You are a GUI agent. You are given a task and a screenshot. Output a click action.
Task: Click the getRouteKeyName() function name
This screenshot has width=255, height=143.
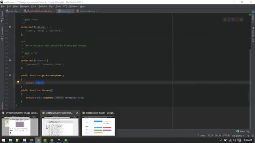click(53, 75)
